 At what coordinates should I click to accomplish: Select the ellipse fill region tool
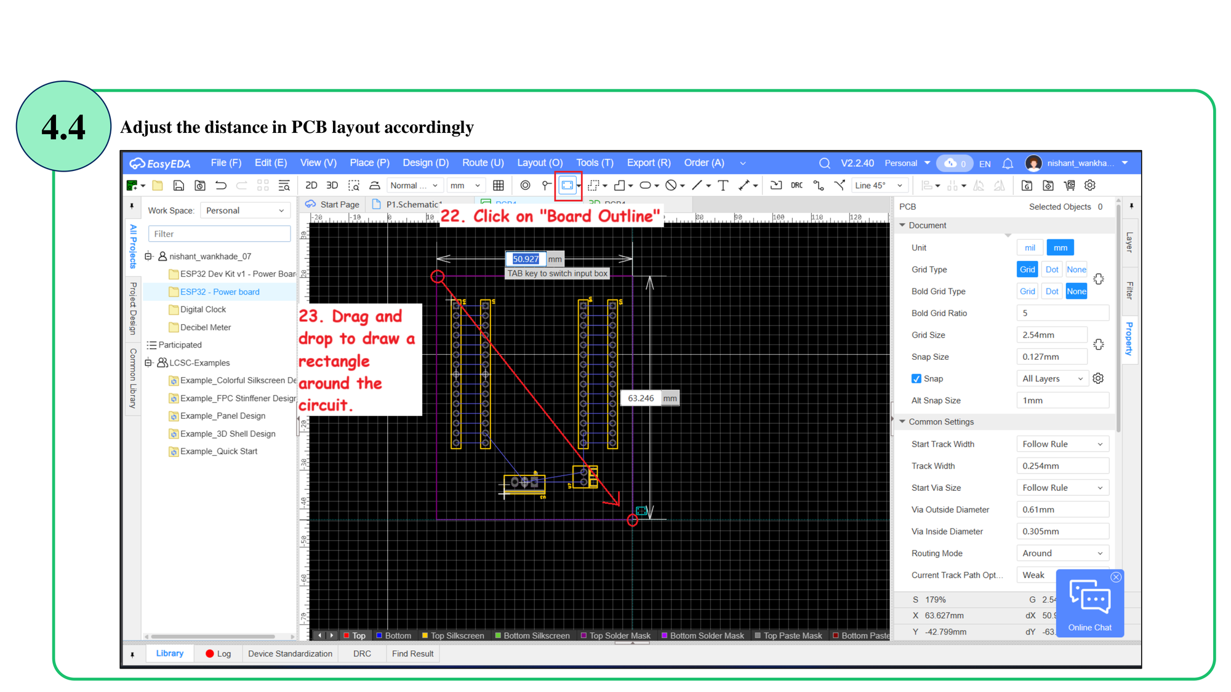point(645,185)
